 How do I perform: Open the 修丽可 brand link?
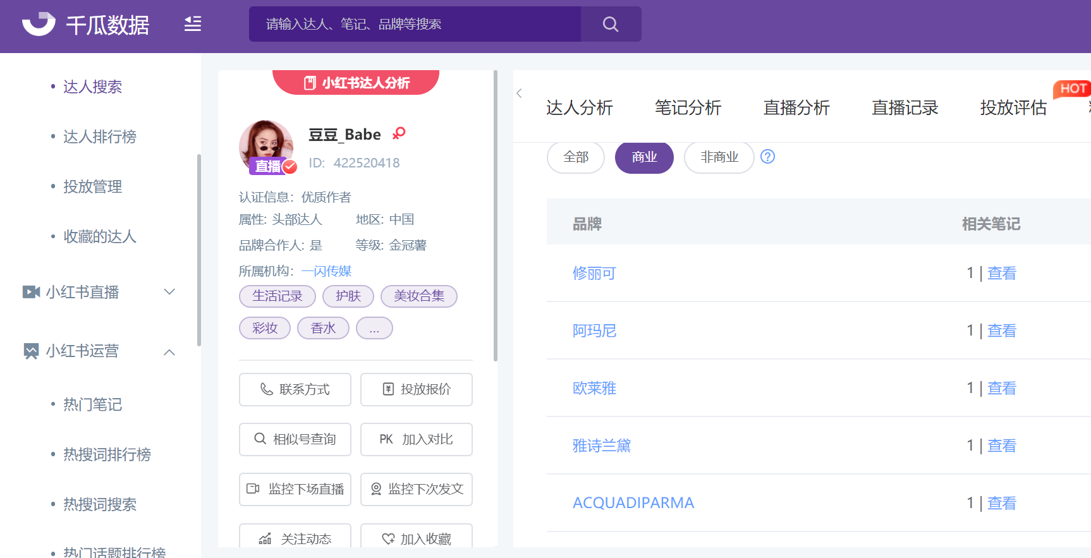[x=594, y=274]
